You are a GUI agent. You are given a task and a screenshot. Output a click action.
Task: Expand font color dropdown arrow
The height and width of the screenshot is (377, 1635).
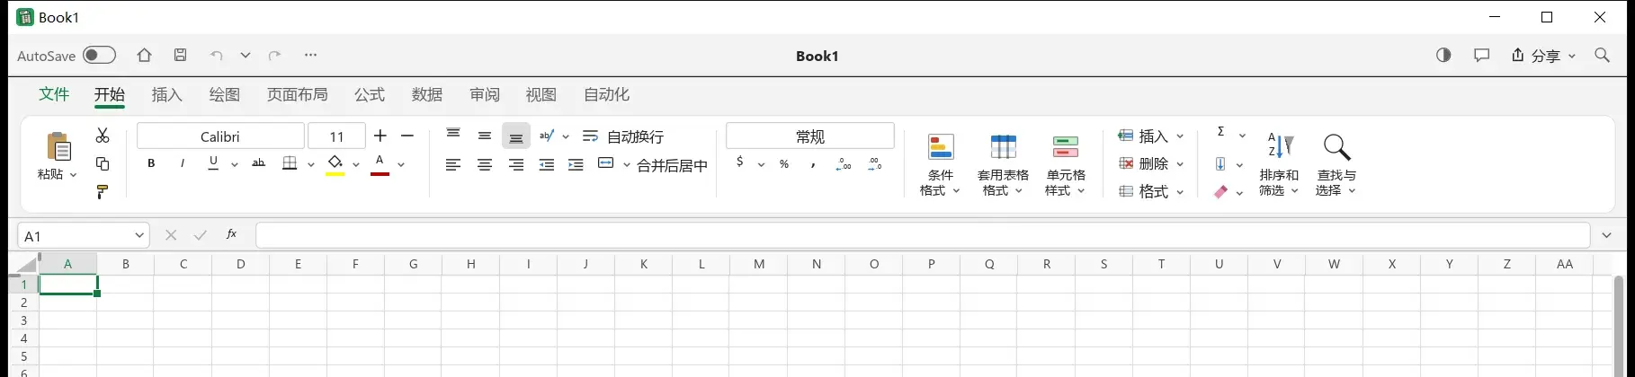click(x=401, y=164)
